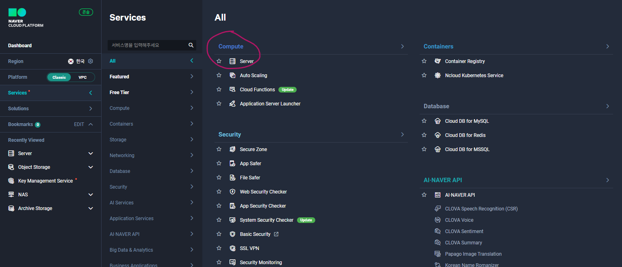Screen dimensions: 622x267
Task: Click the search magnifier icon
Action: pos(191,45)
